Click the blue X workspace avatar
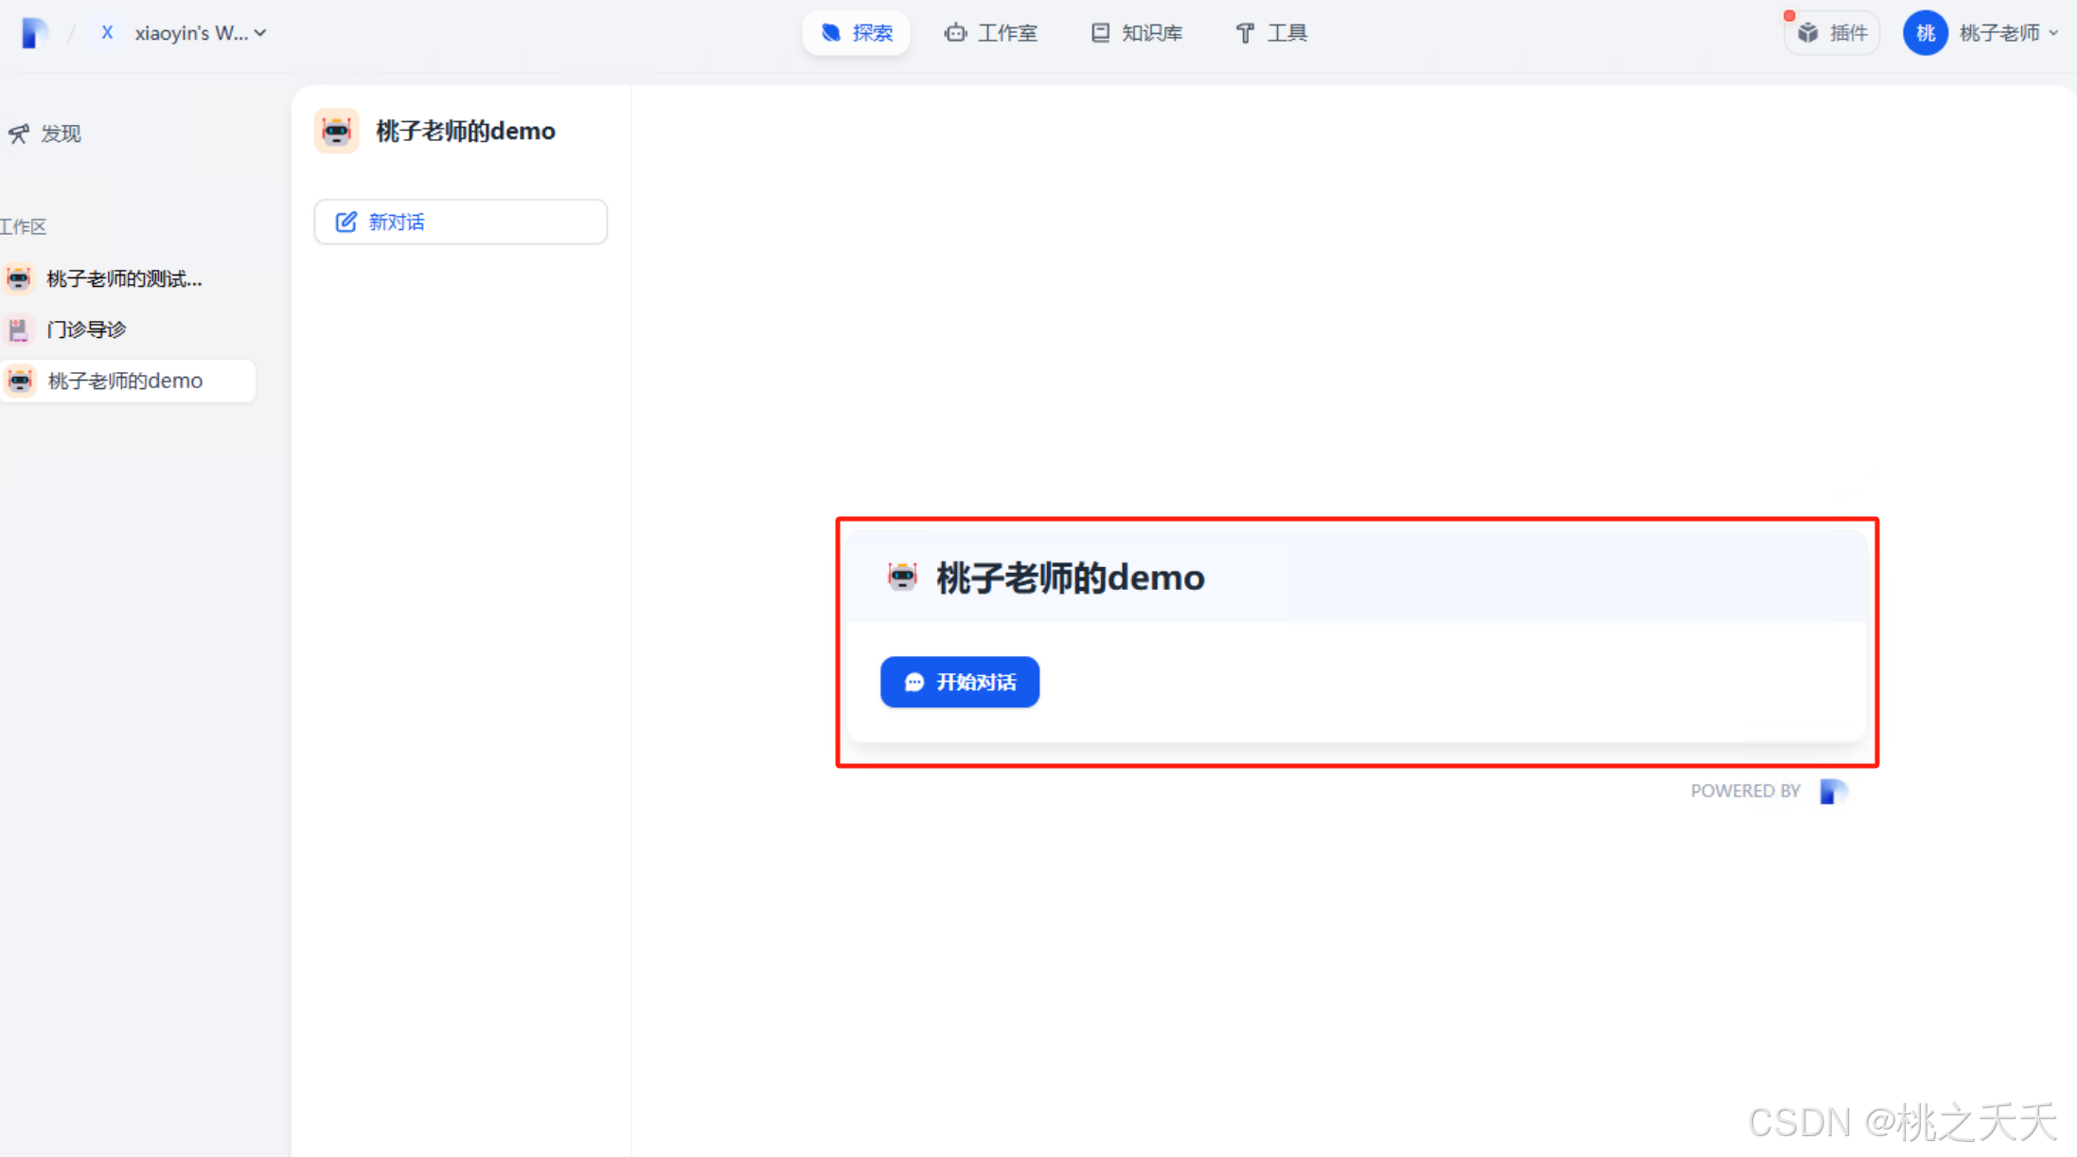Screen dimensions: 2077x1157 [x=107, y=33]
